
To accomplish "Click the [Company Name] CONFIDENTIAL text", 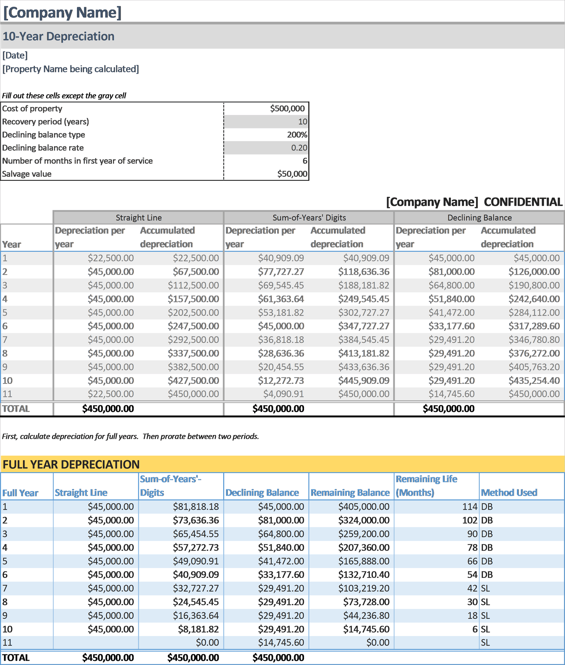I will tap(474, 202).
